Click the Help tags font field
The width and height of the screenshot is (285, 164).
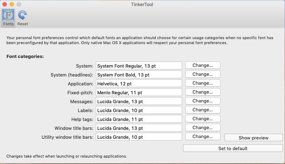click(x=139, y=119)
